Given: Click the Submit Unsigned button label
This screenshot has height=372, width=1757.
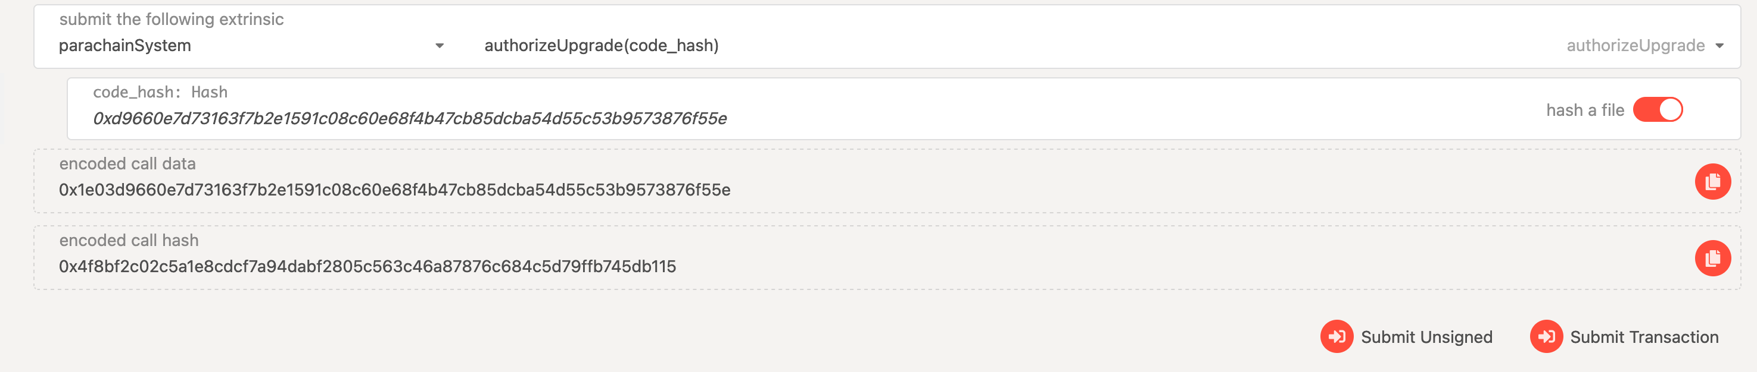Looking at the screenshot, I should 1426,338.
